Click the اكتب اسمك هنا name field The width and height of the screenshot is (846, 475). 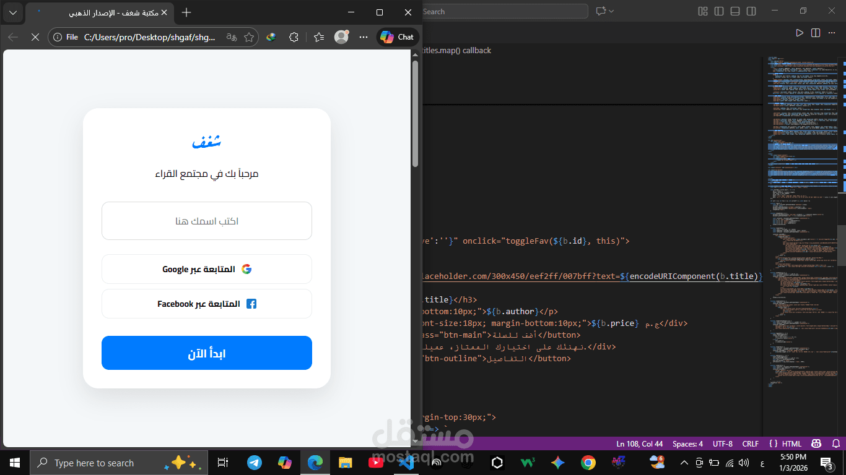pos(206,221)
